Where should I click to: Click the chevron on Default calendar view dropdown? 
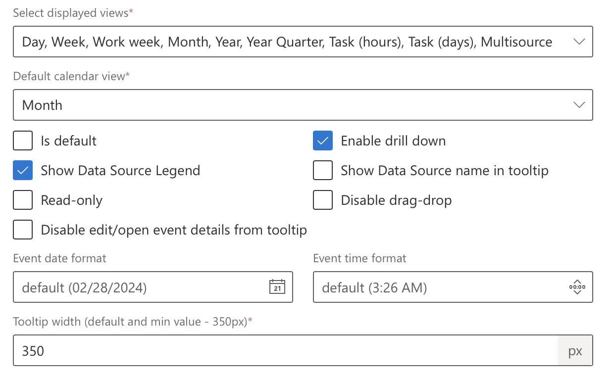coord(579,105)
